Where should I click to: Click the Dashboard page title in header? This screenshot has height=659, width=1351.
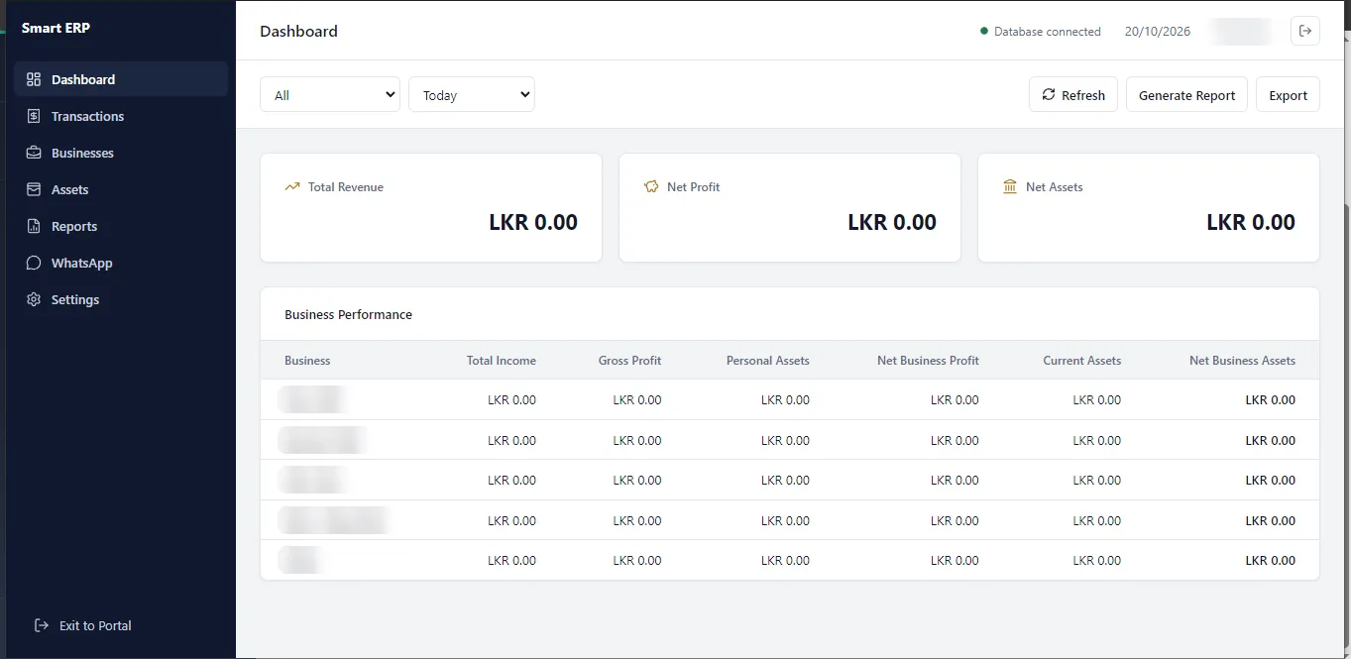298,31
